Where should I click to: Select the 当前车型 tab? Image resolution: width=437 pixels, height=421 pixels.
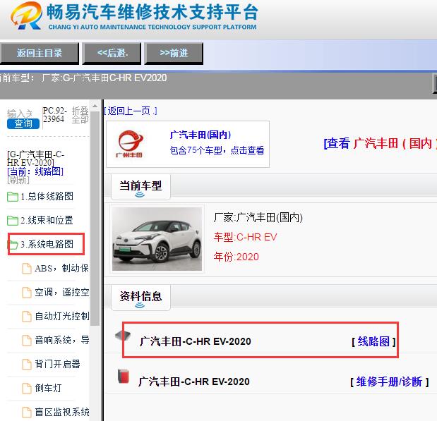tap(140, 187)
